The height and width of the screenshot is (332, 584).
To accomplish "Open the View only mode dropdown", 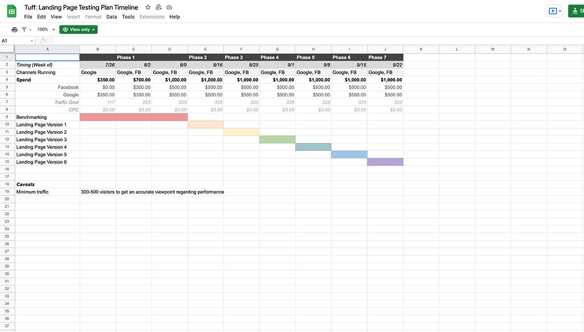I will [78, 30].
